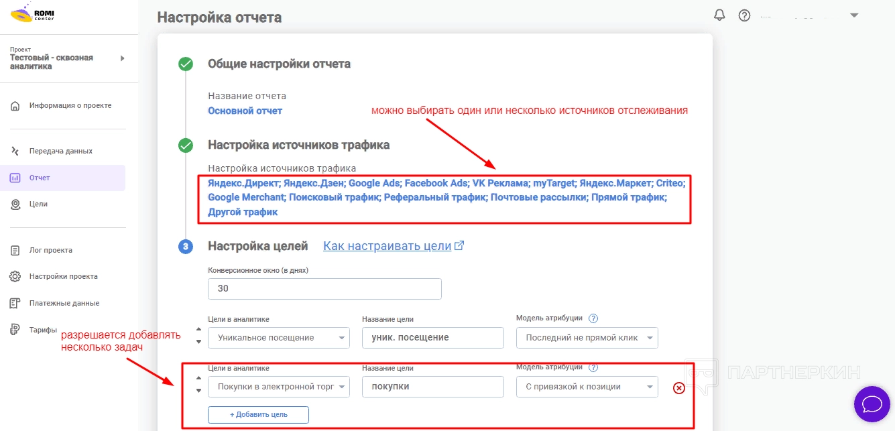Open the С привязкой к позиции dropdown
895x431 pixels.
tap(587, 387)
